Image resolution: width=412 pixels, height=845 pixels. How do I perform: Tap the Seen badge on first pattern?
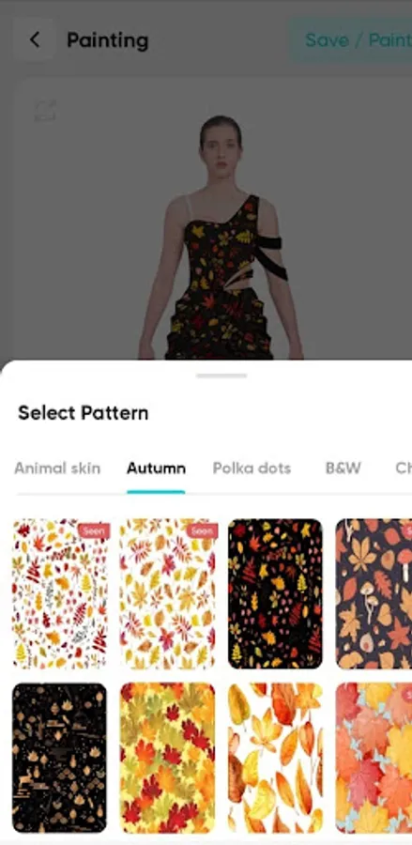[x=94, y=530]
